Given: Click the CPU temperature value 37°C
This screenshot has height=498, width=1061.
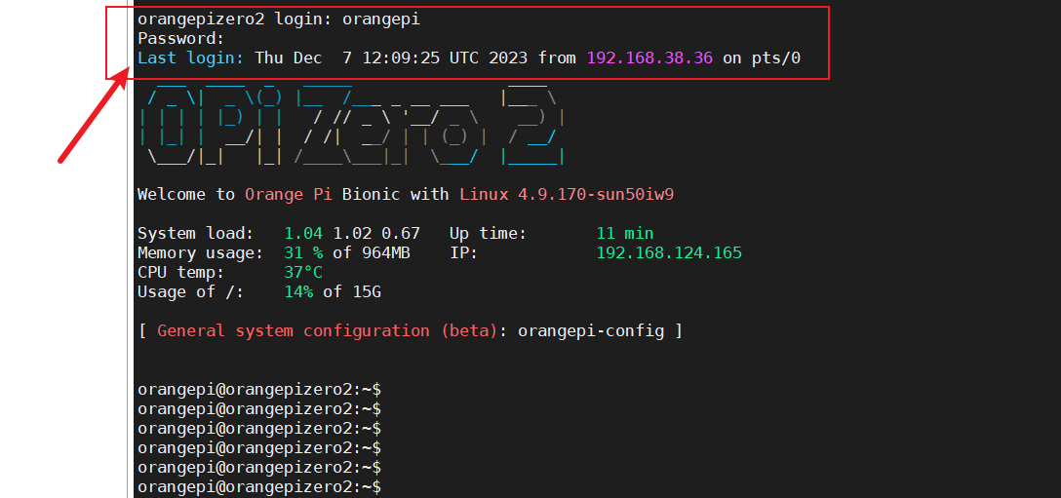Looking at the screenshot, I should pyautogui.click(x=304, y=273).
